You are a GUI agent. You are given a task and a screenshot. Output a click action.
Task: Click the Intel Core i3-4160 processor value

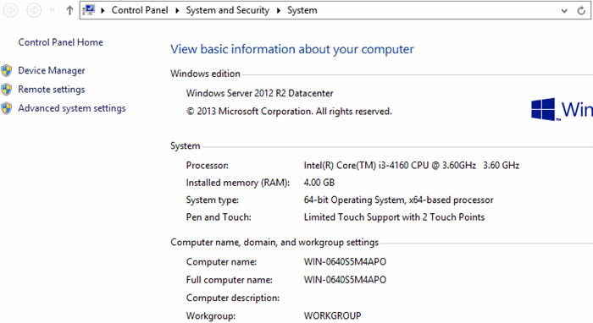coord(412,165)
